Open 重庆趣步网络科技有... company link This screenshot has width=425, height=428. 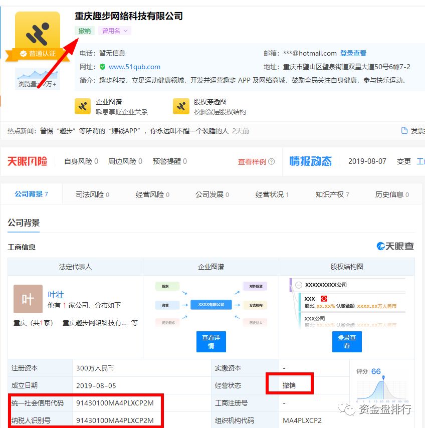[94, 323]
